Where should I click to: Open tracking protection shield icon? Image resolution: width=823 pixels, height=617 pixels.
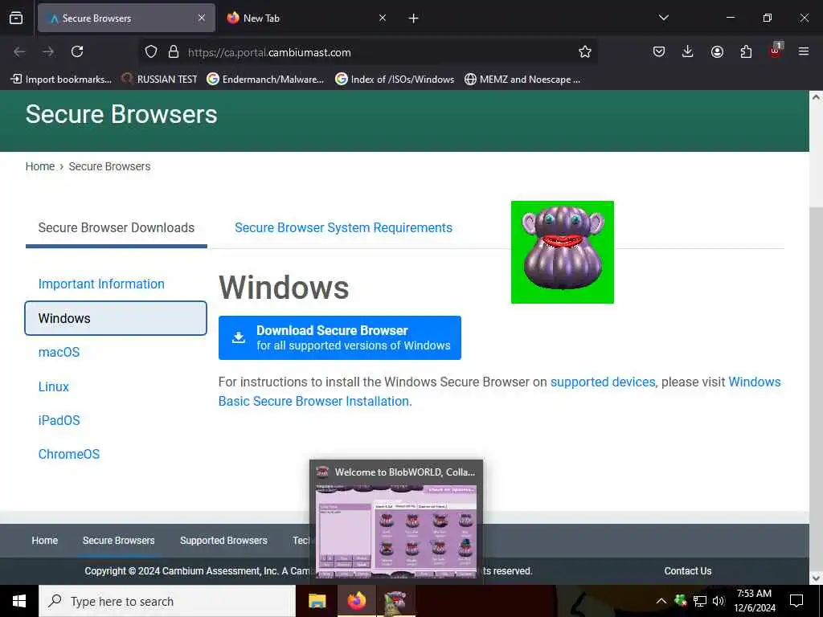(x=151, y=52)
